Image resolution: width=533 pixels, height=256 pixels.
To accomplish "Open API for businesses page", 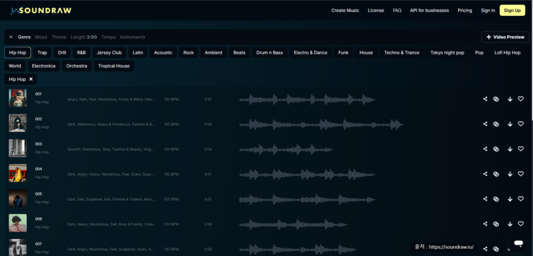I will point(429,11).
